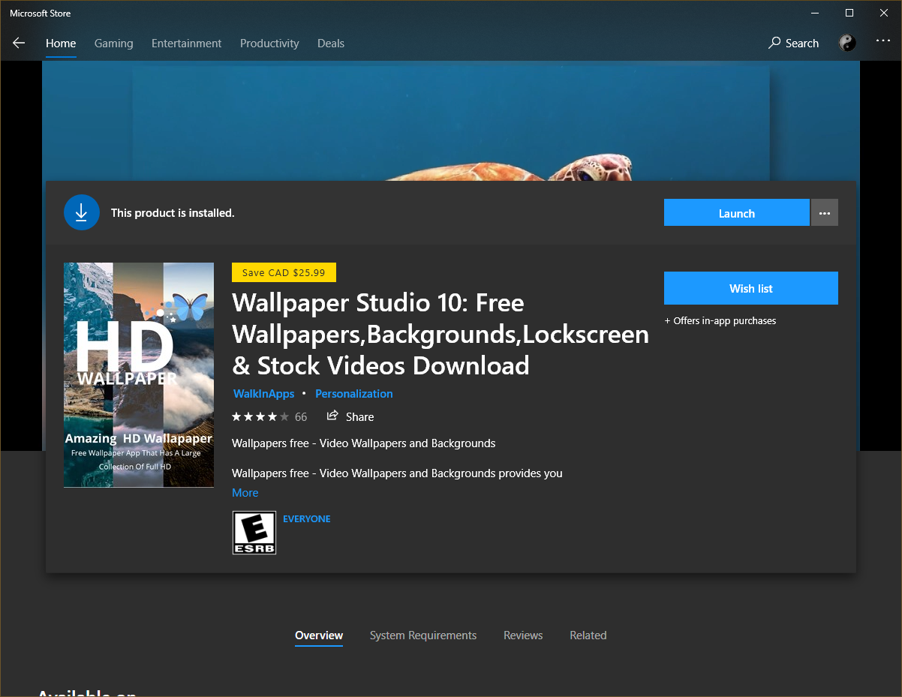The image size is (902, 697).
Task: Click 'This product is installed.' text
Action: coord(173,213)
